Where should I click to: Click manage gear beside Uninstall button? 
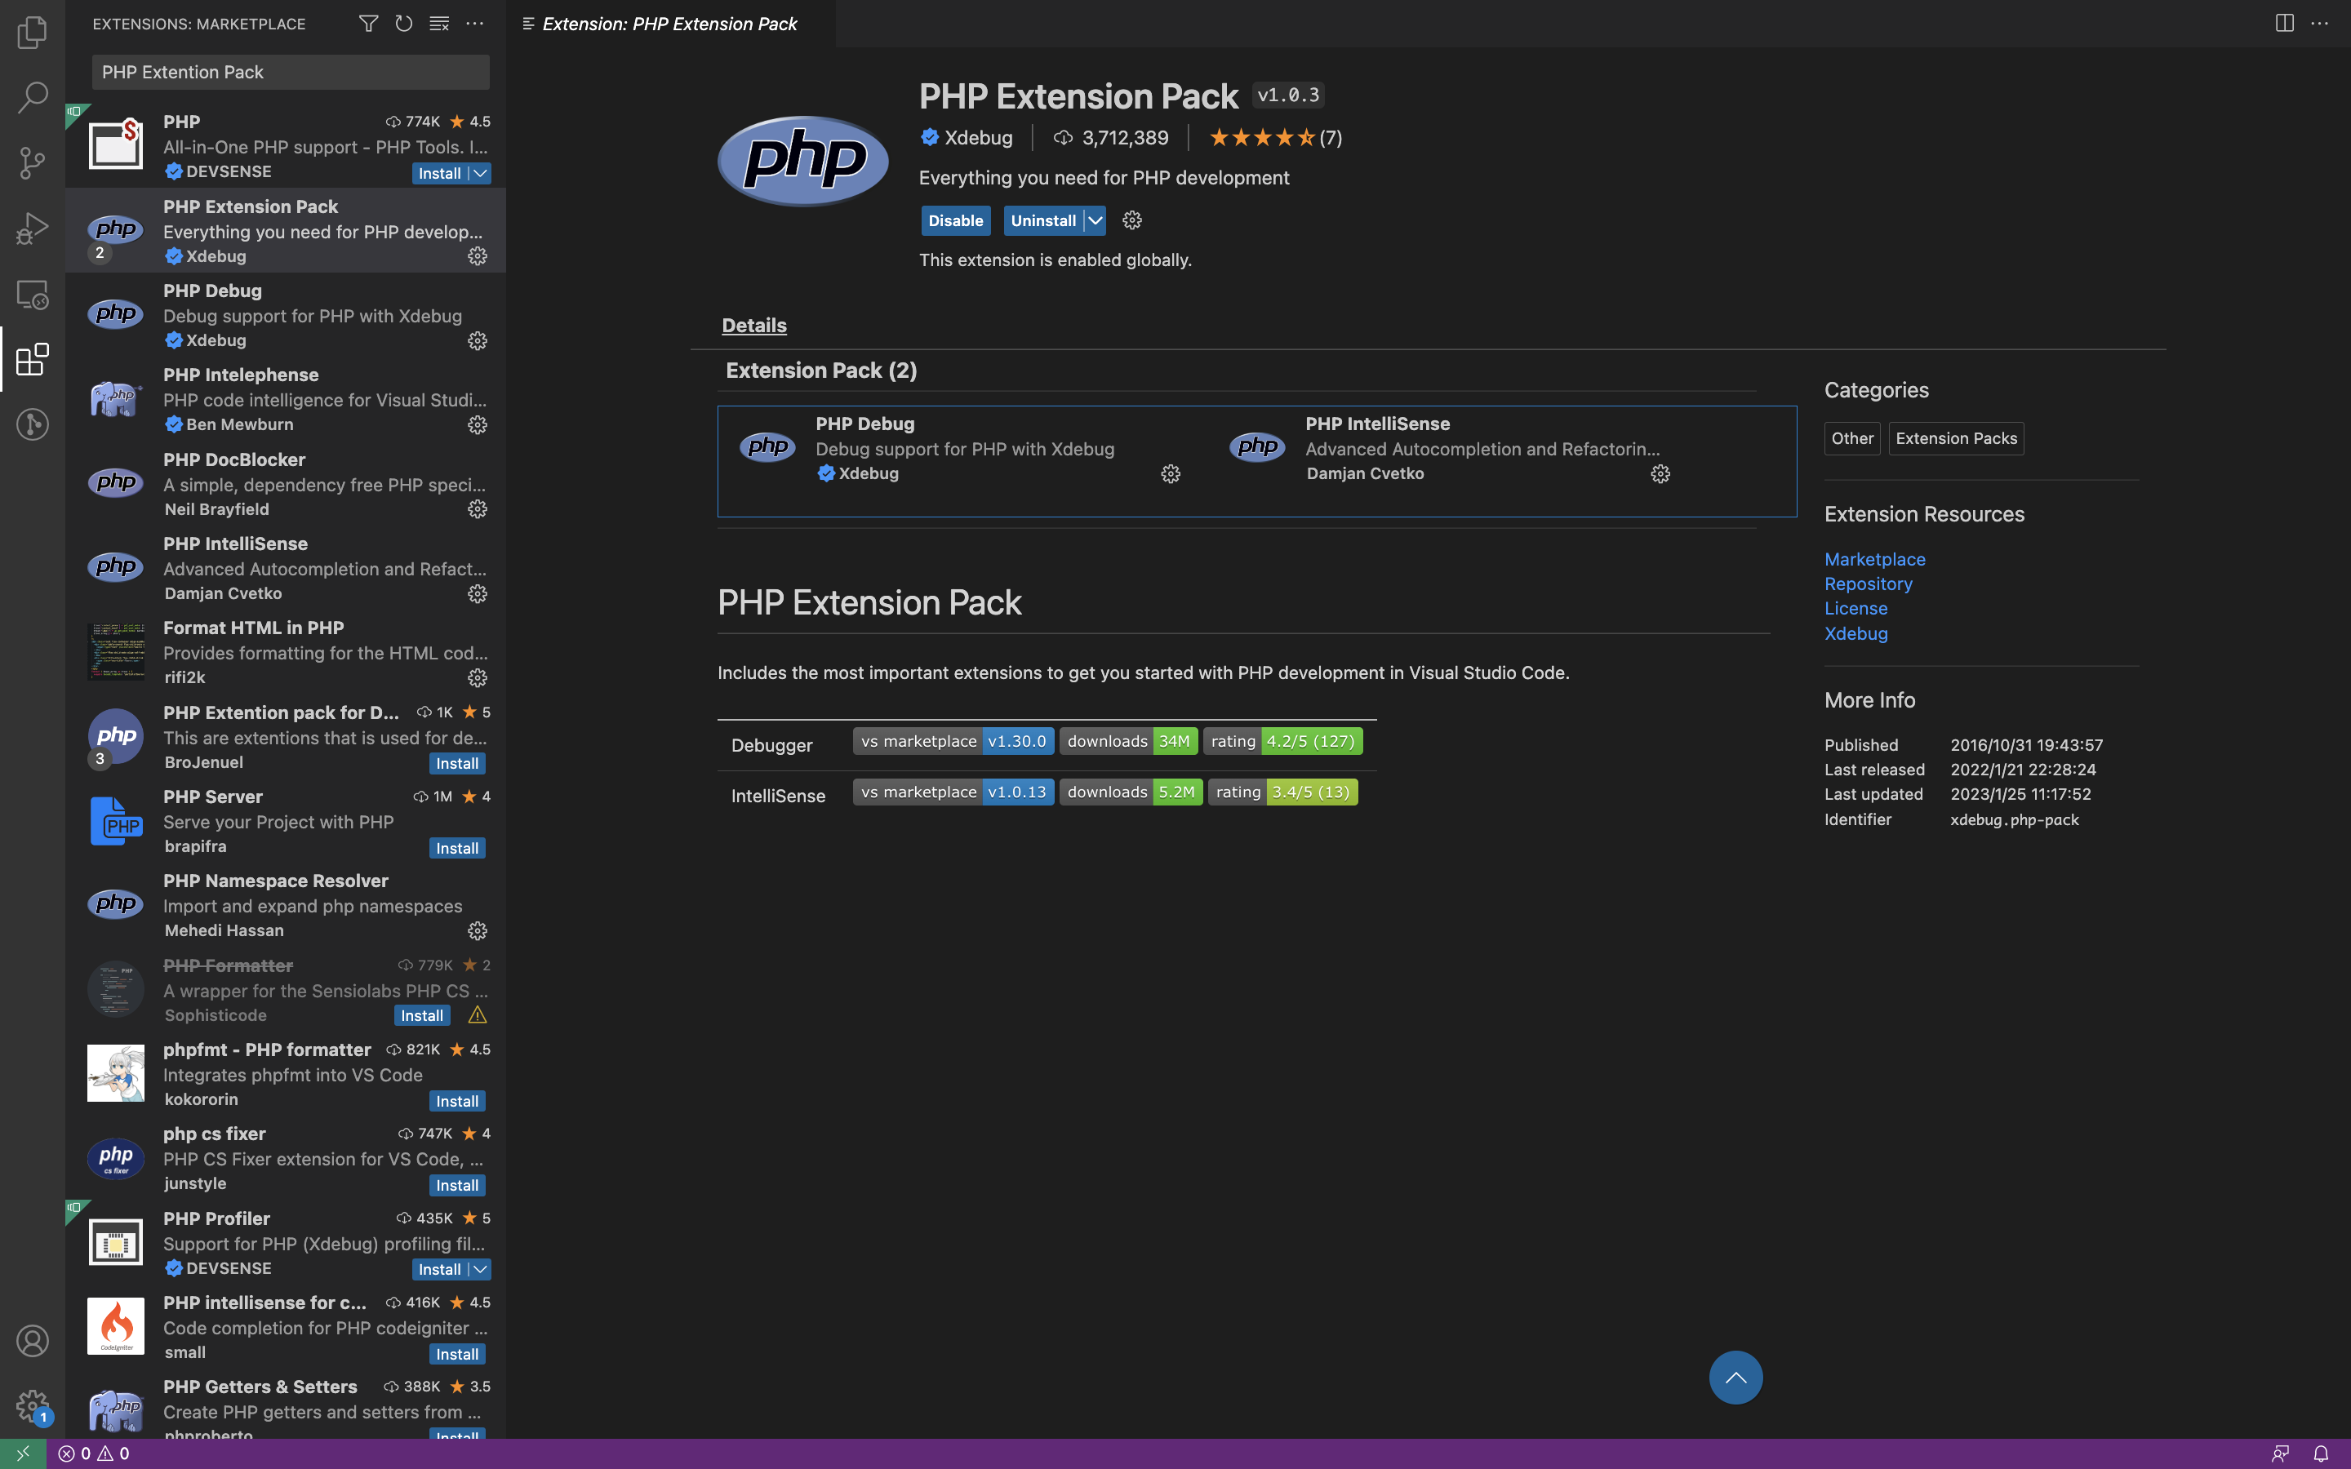[x=1131, y=220]
